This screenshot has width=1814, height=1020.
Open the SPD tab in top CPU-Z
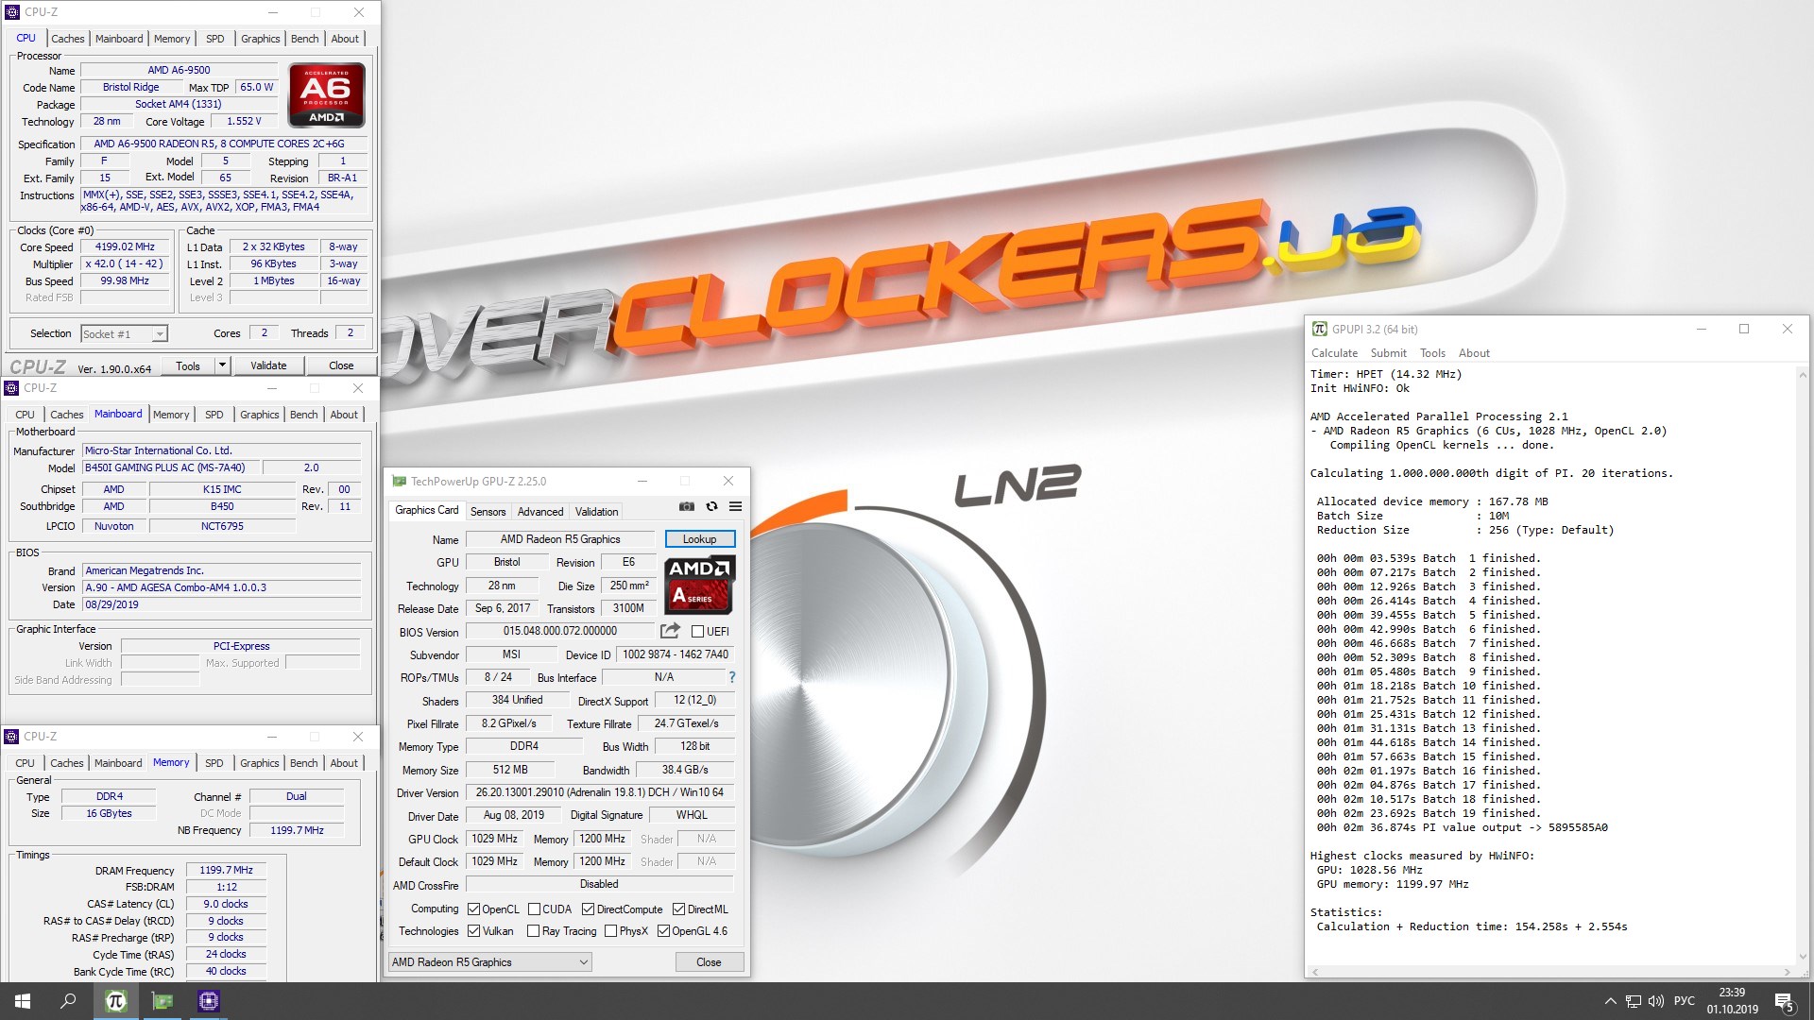click(x=215, y=39)
